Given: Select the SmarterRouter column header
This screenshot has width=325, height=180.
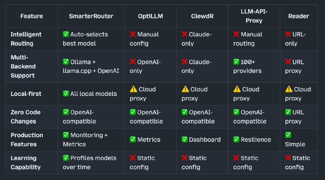Looking at the screenshot, I should click(x=91, y=16).
